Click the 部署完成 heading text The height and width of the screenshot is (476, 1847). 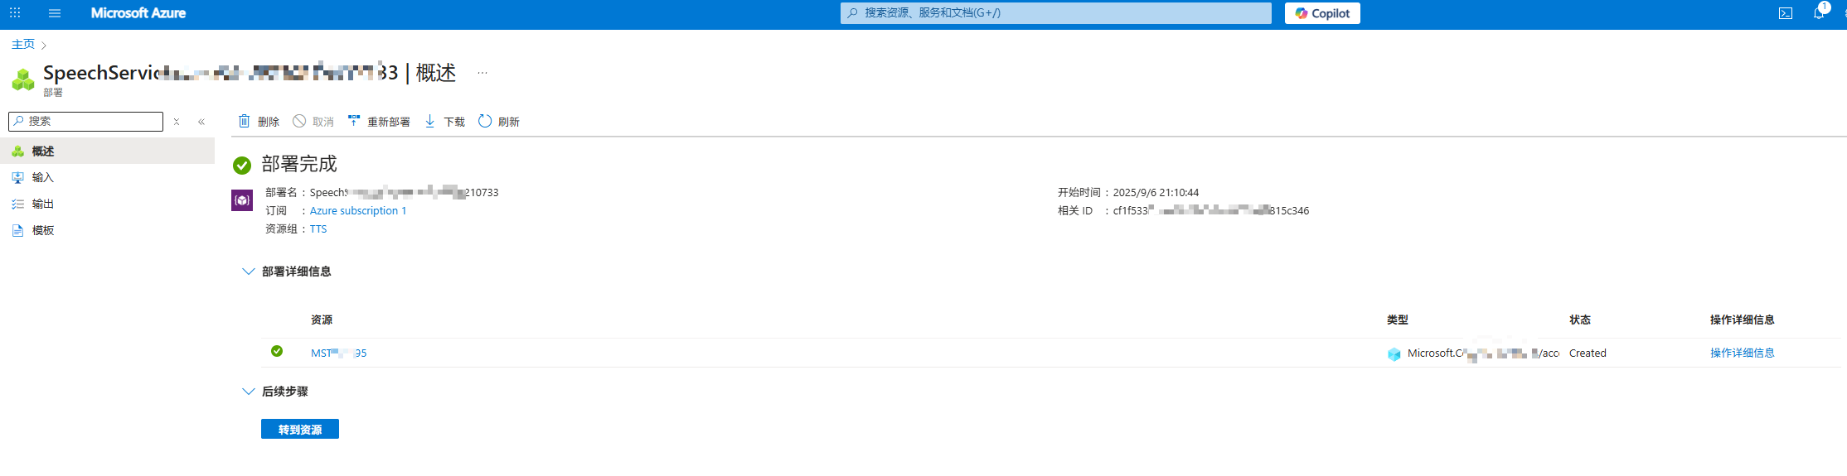point(299,164)
